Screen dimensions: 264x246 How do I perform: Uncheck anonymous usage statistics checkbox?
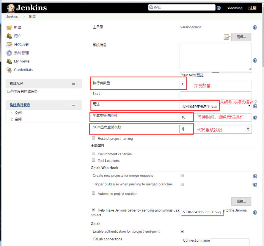[x=93, y=210]
